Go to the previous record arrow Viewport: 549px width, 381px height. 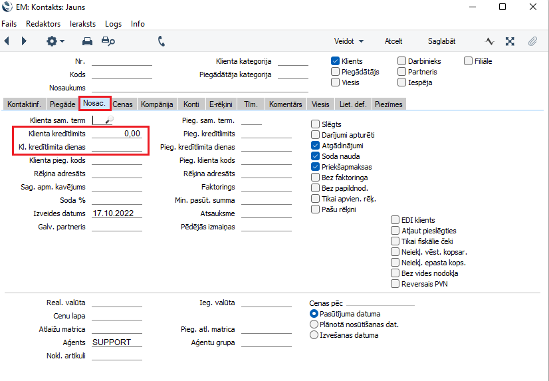point(7,41)
